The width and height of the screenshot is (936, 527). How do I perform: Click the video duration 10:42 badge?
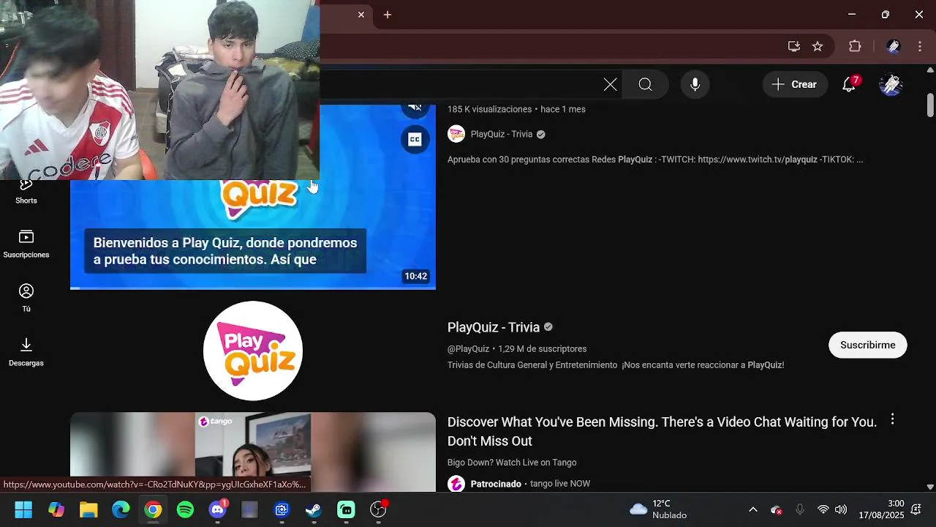[x=415, y=276]
